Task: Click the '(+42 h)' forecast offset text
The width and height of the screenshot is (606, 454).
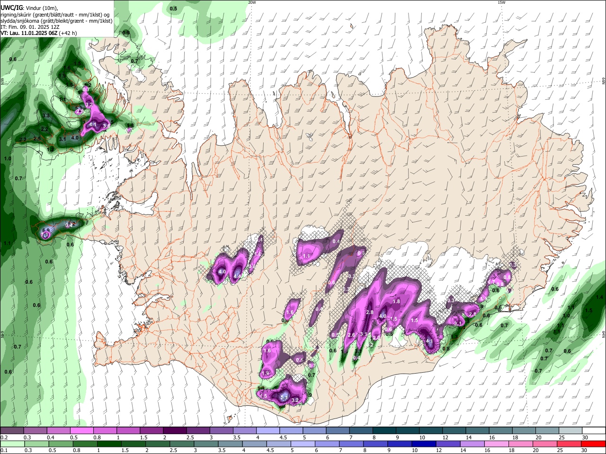Action: click(67, 33)
